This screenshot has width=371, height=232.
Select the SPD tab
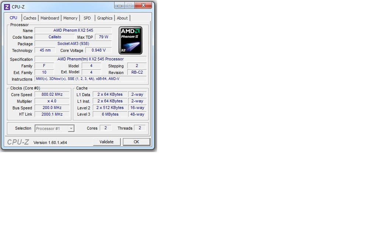point(87,18)
